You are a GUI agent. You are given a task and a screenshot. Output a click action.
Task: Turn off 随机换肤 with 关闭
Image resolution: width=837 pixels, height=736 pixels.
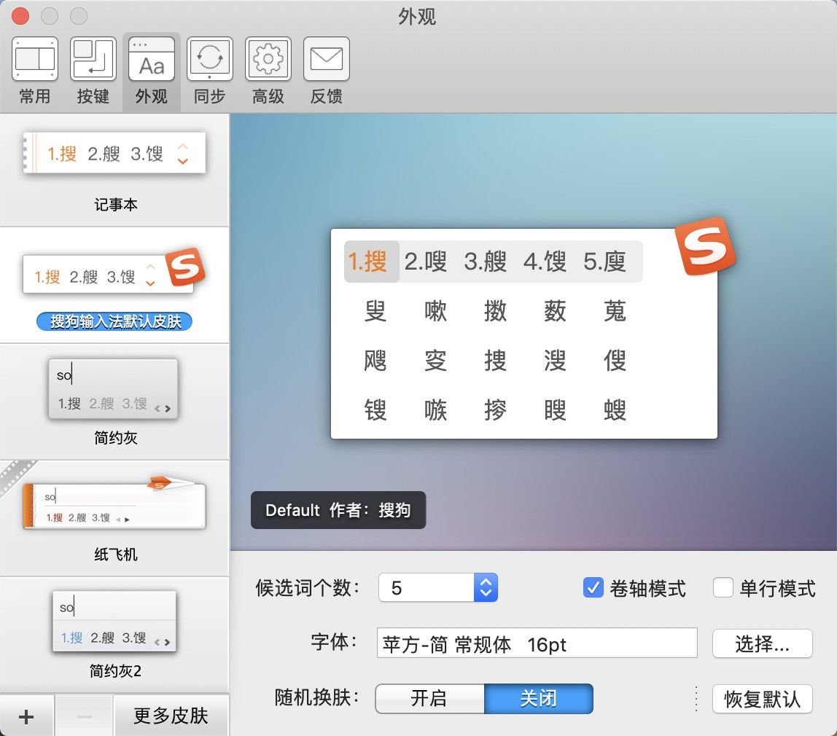click(539, 699)
